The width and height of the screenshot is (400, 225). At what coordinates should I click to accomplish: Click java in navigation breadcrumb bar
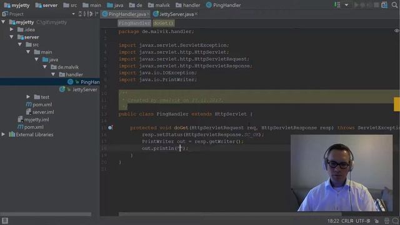115,5
